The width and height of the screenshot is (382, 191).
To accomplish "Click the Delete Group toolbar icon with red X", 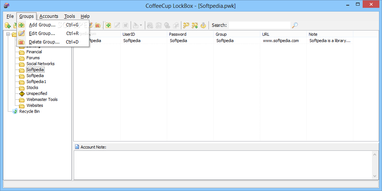I will pos(98,25).
